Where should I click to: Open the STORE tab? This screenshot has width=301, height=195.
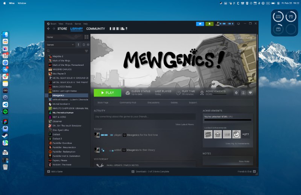62,29
